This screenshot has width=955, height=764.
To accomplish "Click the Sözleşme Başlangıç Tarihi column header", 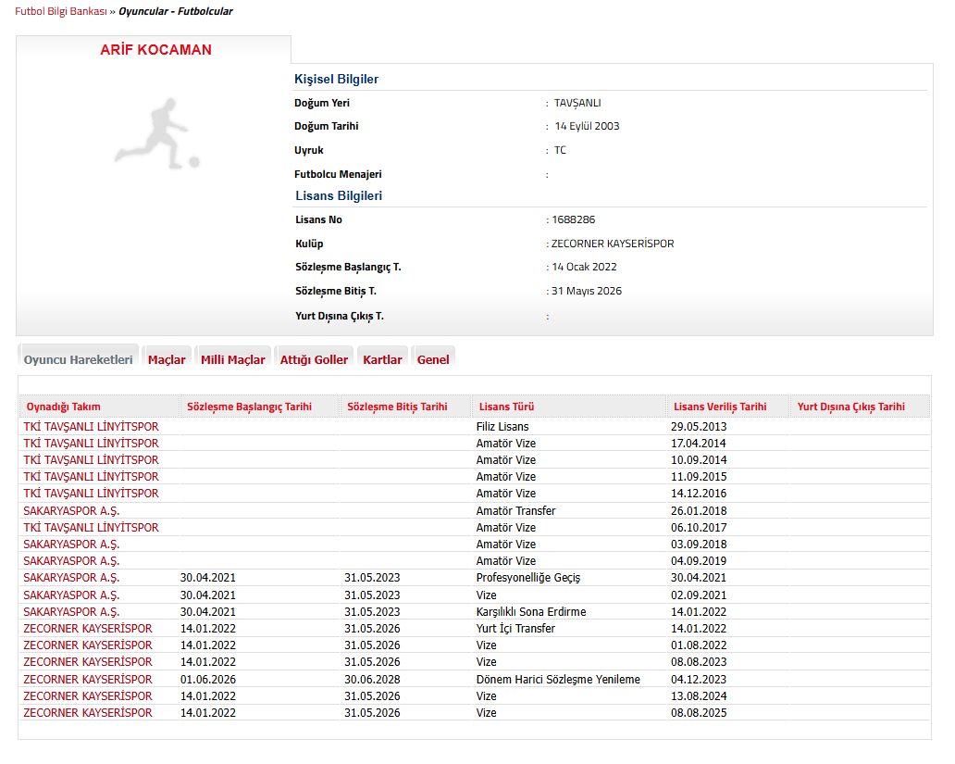I will click(x=249, y=407).
